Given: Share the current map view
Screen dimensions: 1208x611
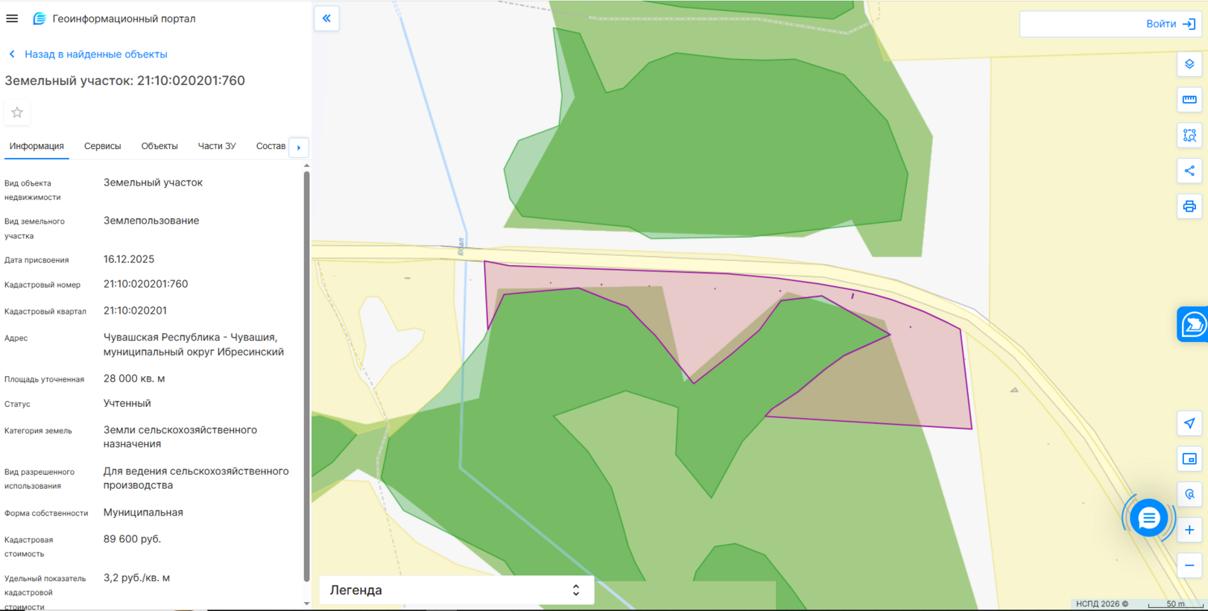Looking at the screenshot, I should [x=1189, y=171].
